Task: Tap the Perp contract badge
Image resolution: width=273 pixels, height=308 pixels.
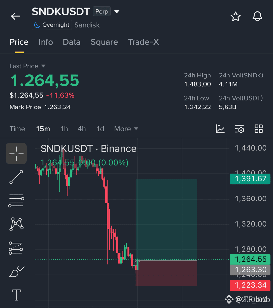Action: click(102, 12)
